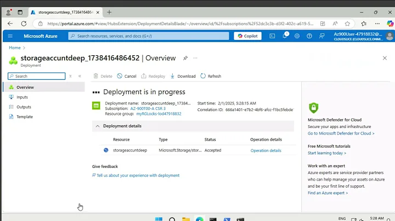Open the Windows Start menu
The height and width of the screenshot is (221, 395).
[159, 219]
